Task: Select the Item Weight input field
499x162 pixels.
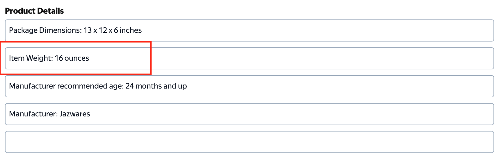Action: coord(249,58)
